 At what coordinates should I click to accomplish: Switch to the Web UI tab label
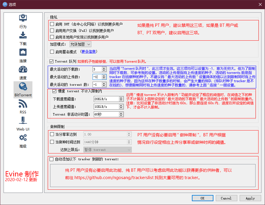point(23,129)
